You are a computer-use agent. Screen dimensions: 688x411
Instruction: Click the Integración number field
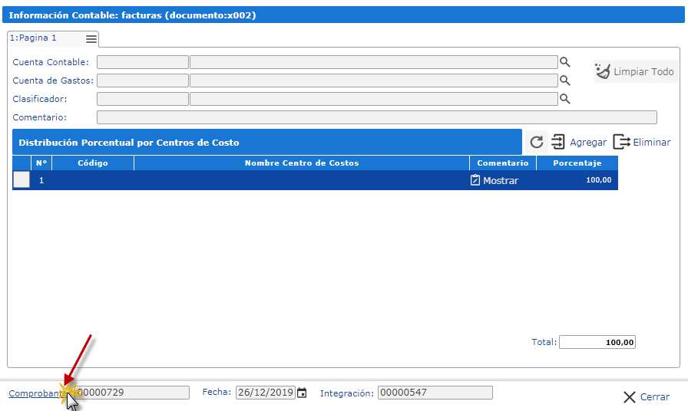point(435,393)
